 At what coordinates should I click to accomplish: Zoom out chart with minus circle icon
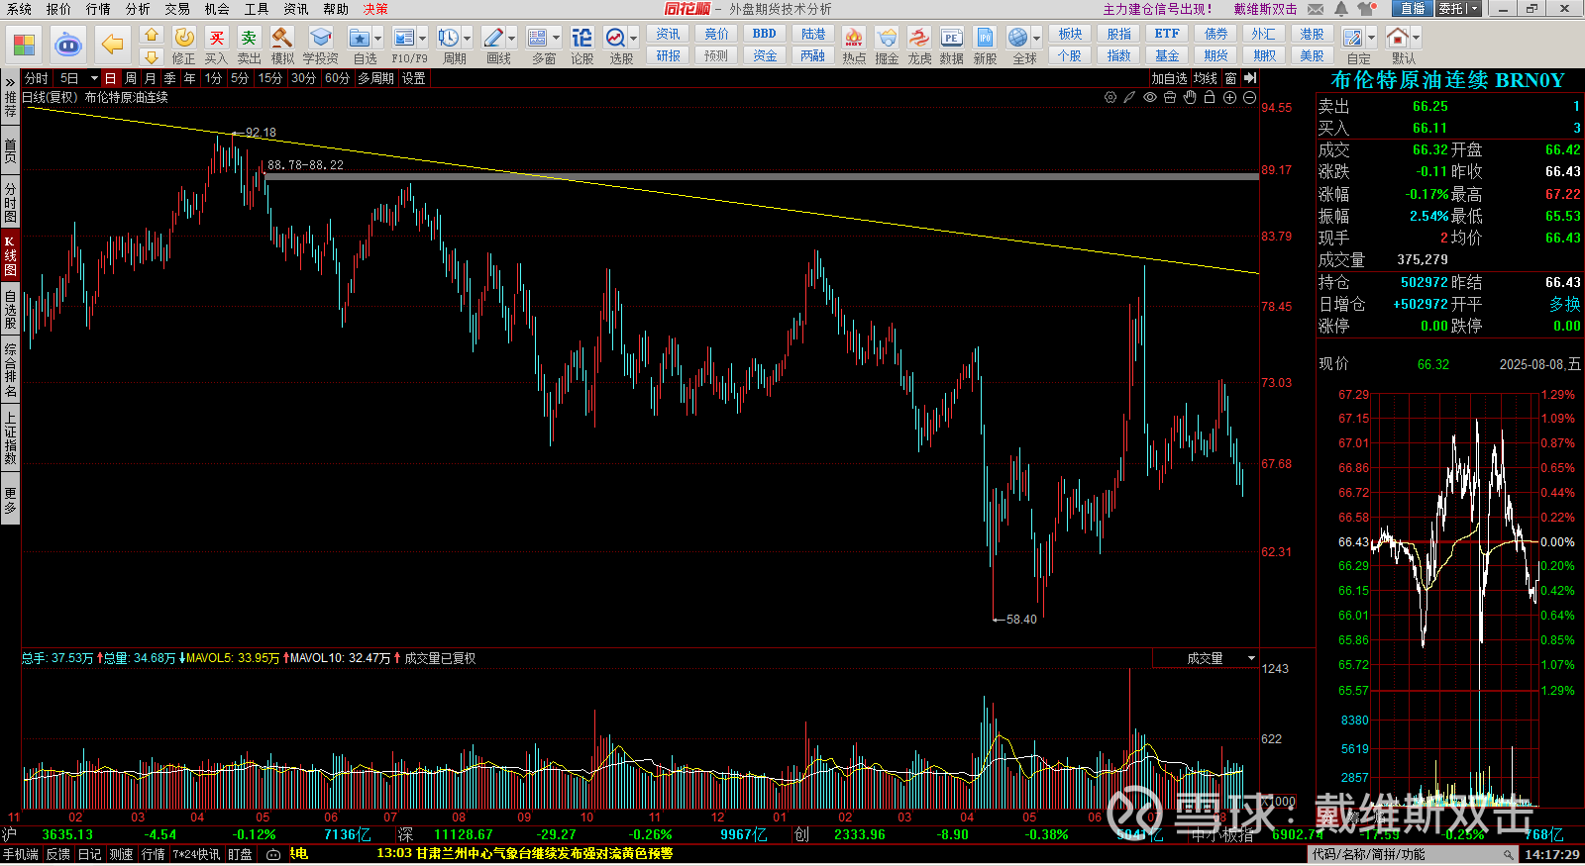[1249, 97]
